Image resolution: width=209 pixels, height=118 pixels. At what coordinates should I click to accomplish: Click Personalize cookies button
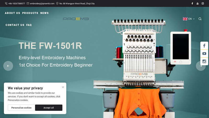click(21, 108)
